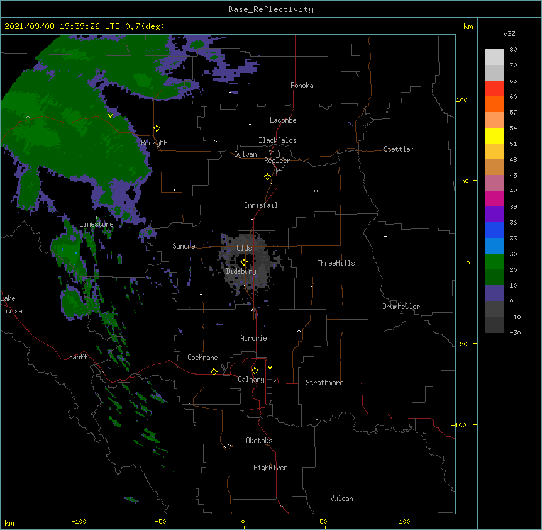The height and width of the screenshot is (530, 542).
Task: Click the Base_Reflectivity title text
Action: point(271,9)
